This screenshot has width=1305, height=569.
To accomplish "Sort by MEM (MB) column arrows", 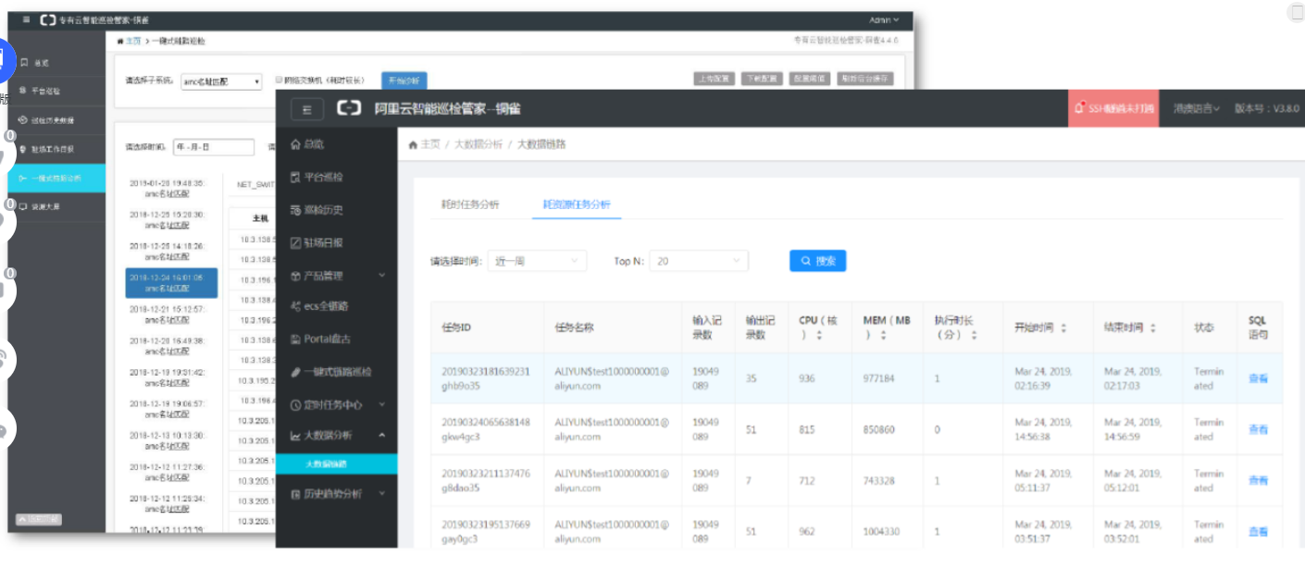I will click(882, 335).
